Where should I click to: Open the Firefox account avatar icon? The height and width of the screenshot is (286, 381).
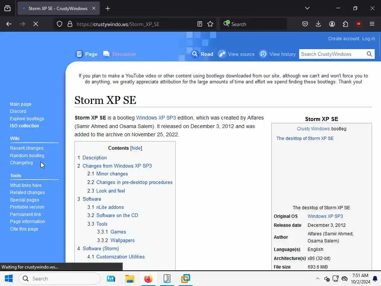point(332,24)
